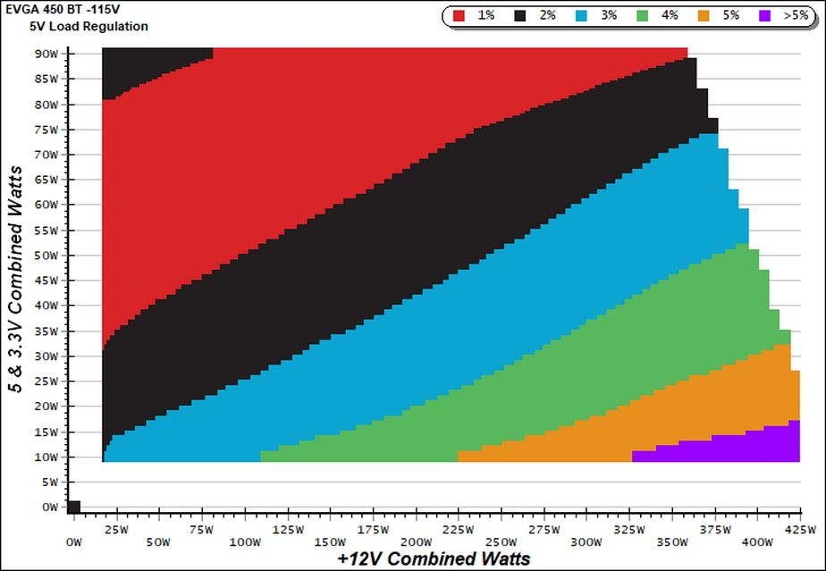This screenshot has width=826, height=571.
Task: Select the '>5%' legend label text
Action: point(796,15)
